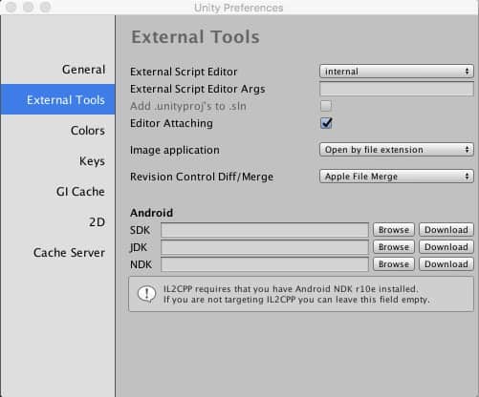Viewport: 479px width, 397px height.
Task: Select External Tools in the sidebar
Action: [x=57, y=99]
